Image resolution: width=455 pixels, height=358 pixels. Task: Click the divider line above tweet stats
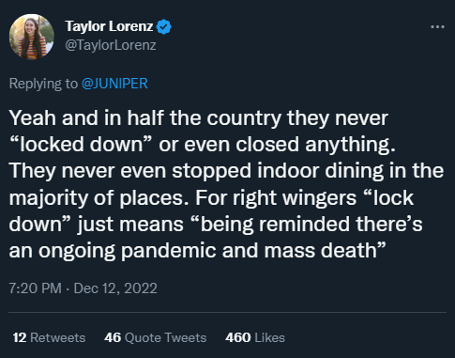227,312
